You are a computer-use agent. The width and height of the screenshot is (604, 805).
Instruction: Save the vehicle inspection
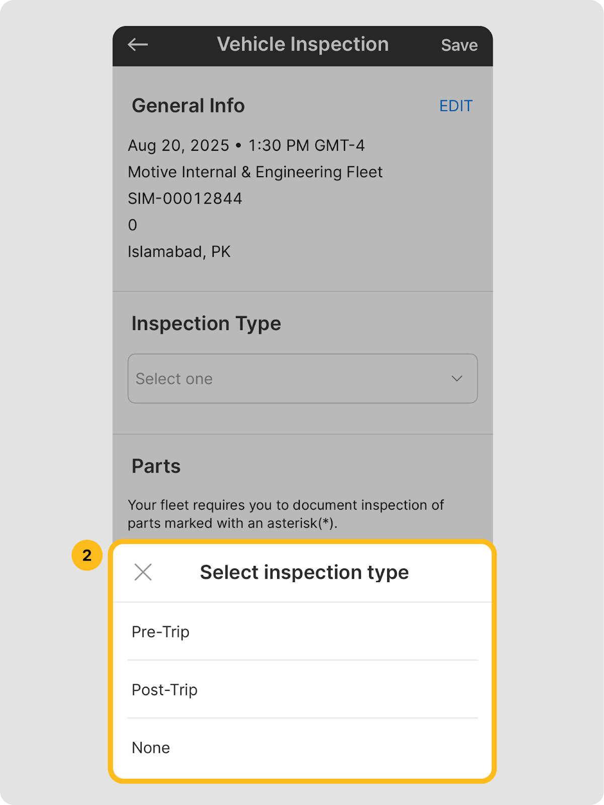459,45
